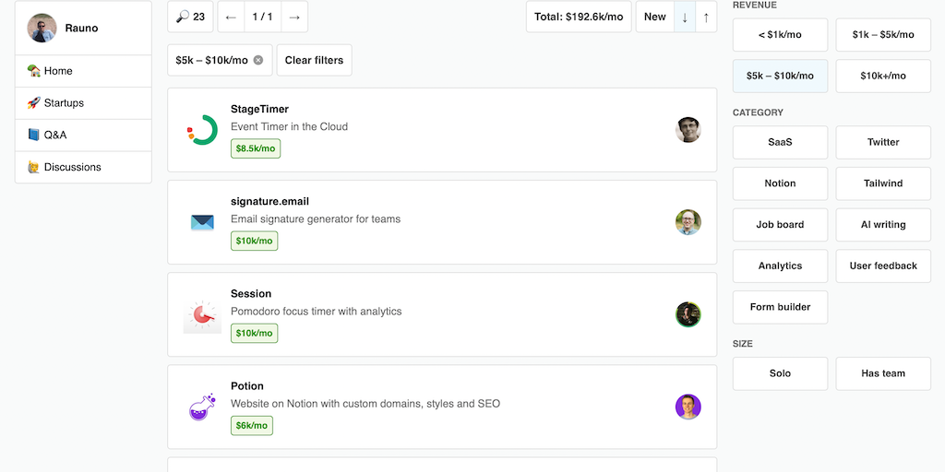945x472 pixels.
Task: Go to the previous results page
Action: coord(231,17)
